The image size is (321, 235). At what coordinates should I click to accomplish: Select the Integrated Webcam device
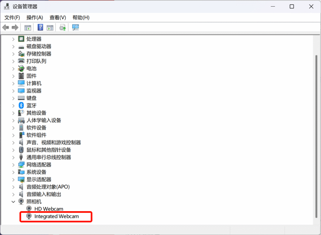pyautogui.click(x=56, y=217)
